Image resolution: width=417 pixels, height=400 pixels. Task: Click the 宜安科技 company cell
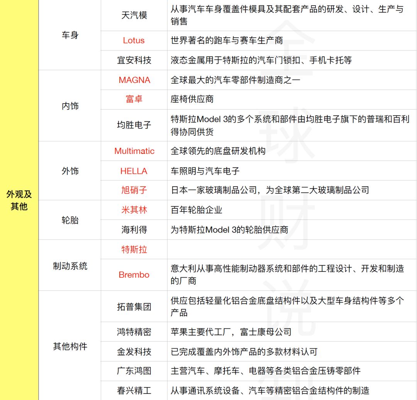click(x=134, y=60)
